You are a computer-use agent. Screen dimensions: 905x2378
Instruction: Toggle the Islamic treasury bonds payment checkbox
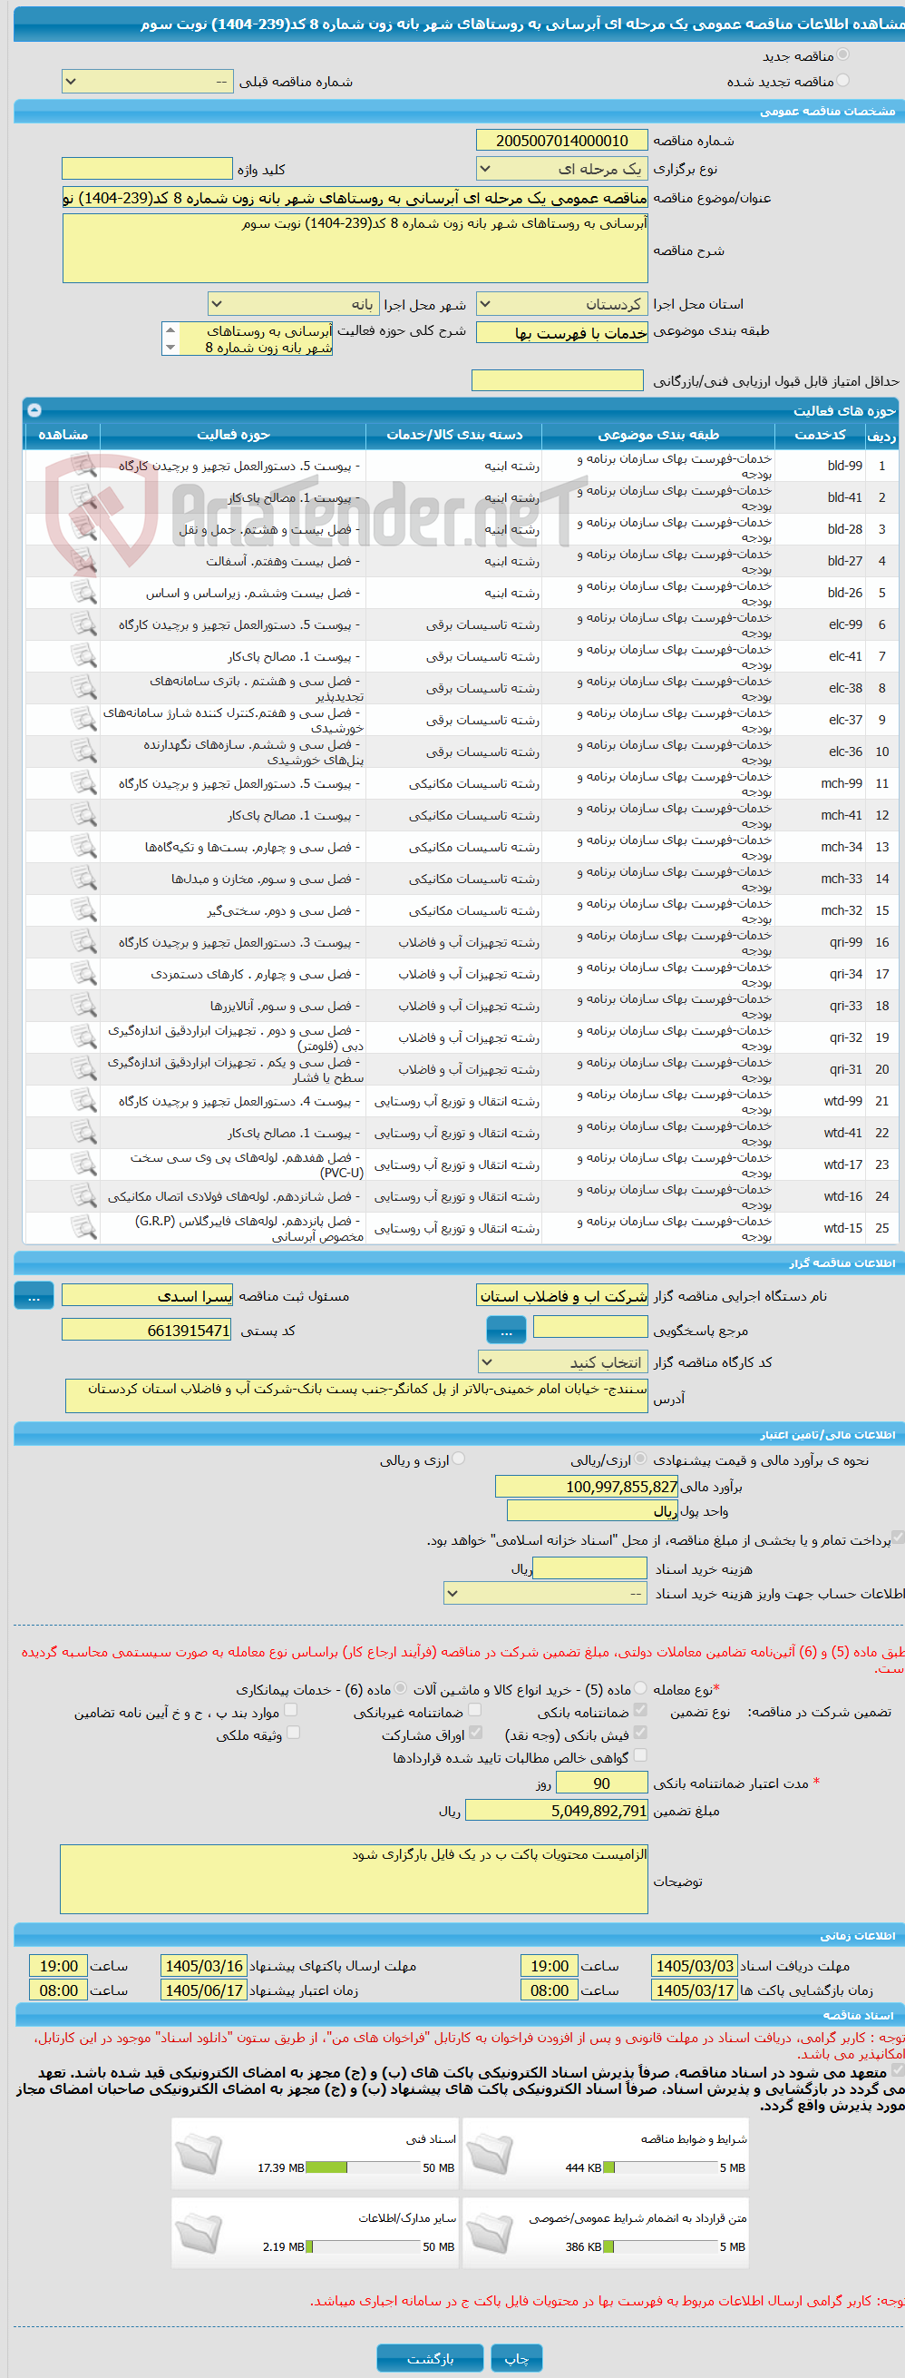898,1537
